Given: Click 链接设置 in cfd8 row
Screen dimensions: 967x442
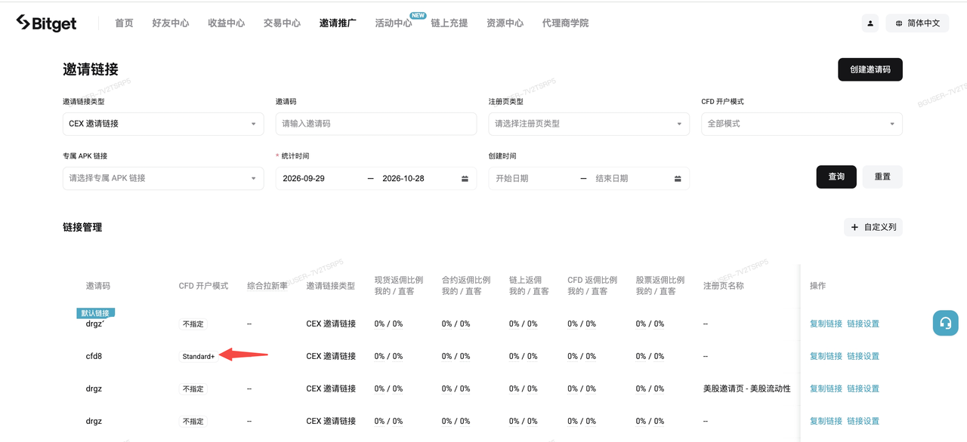Looking at the screenshot, I should [x=863, y=356].
